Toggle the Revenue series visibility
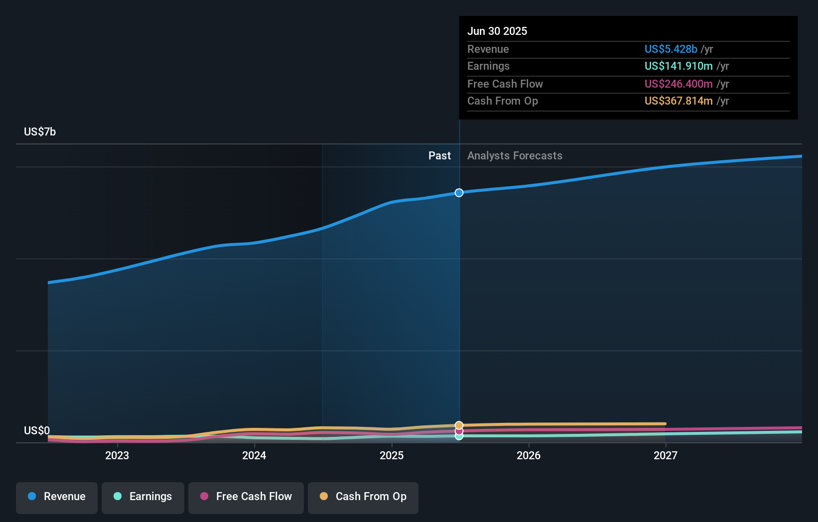Screen dimensions: 818x522 click(56, 497)
